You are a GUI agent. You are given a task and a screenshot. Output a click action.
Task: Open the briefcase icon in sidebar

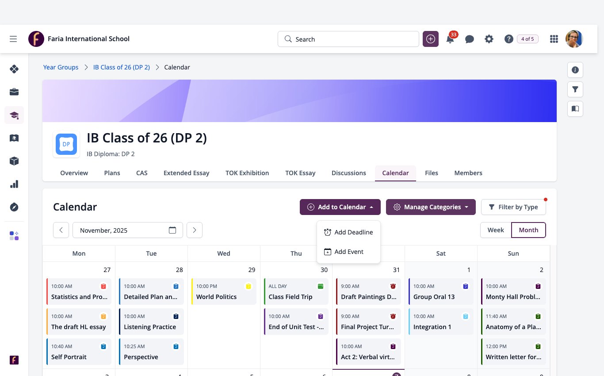pyautogui.click(x=14, y=92)
